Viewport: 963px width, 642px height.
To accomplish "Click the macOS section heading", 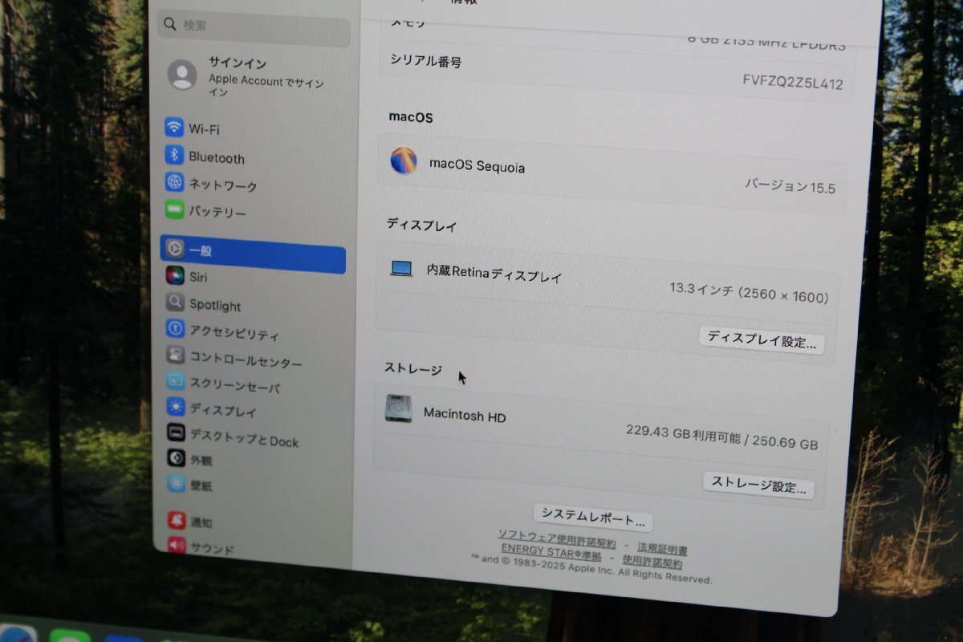I will coord(411,117).
